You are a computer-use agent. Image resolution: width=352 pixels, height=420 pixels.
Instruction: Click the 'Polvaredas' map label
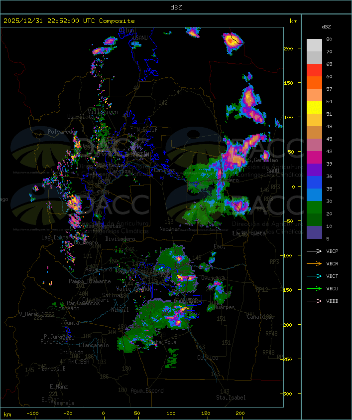pos(62,132)
